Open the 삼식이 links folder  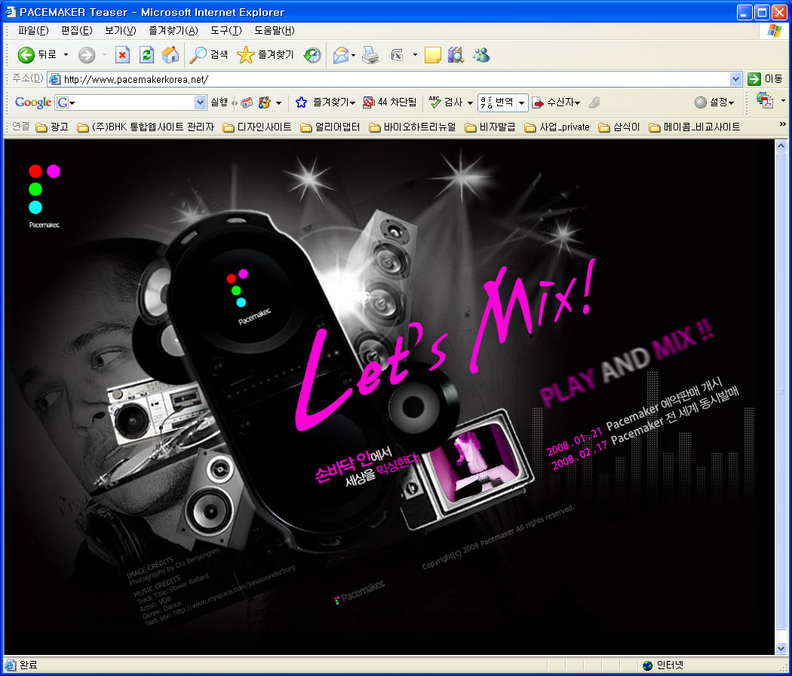pos(619,127)
